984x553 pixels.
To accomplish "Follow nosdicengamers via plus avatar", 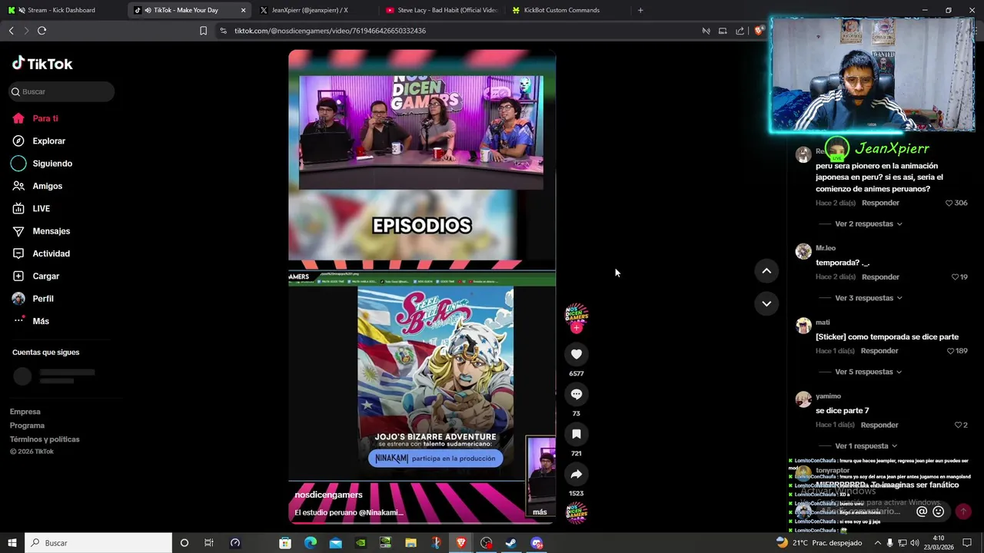I will [577, 328].
